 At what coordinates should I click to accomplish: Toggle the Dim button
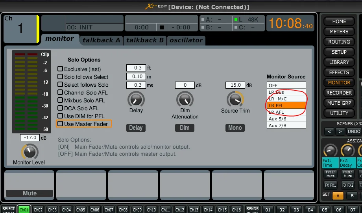(185, 128)
